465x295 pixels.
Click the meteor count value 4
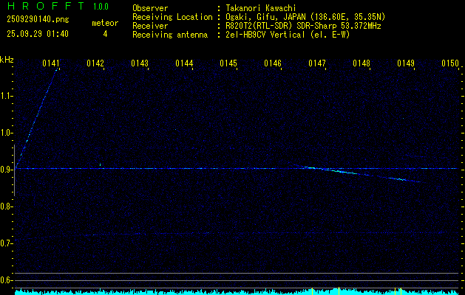coord(105,34)
